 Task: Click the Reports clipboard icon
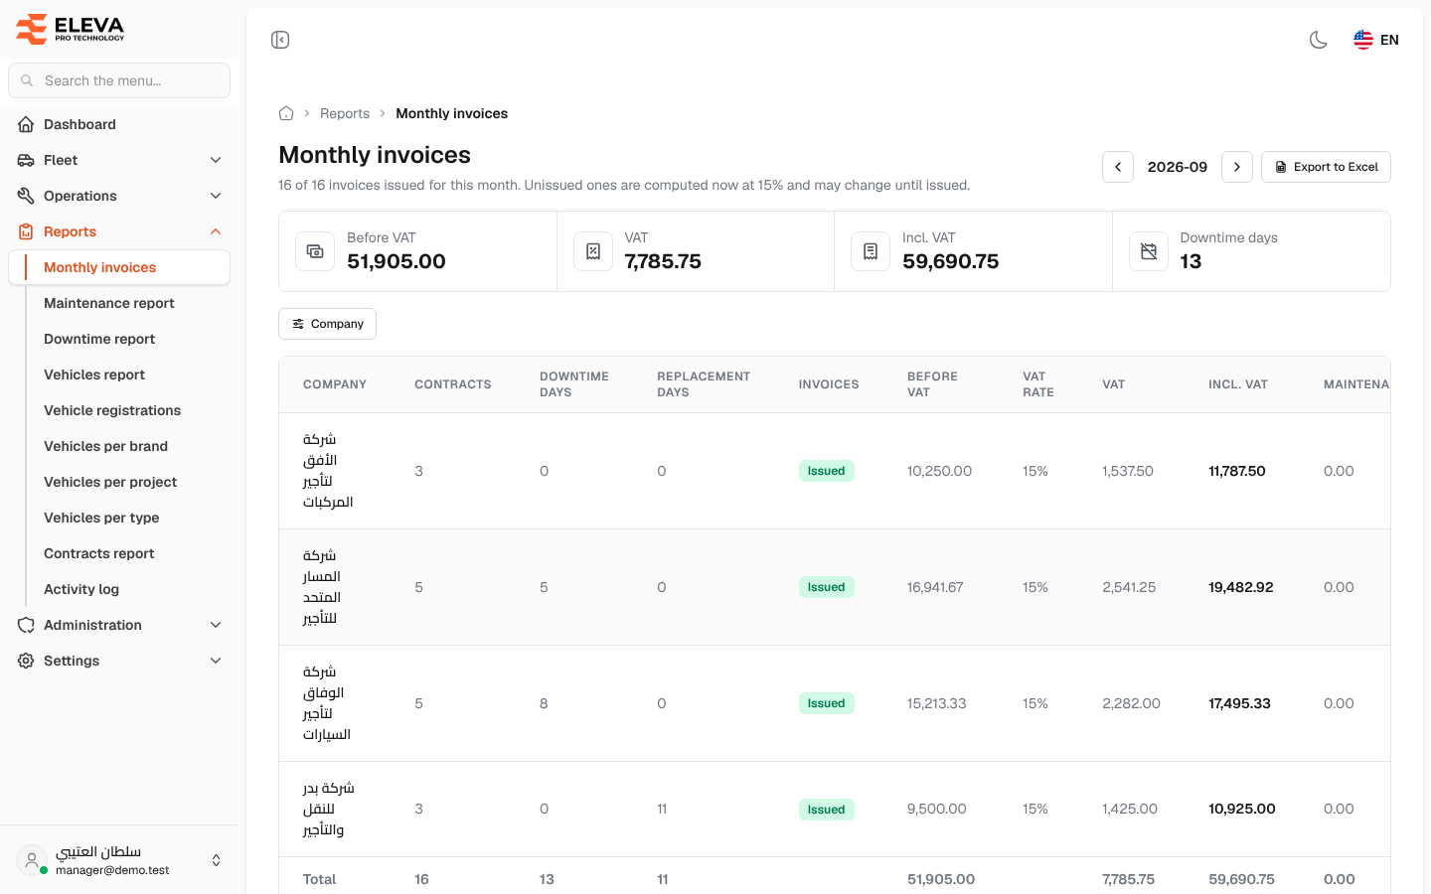[x=26, y=231]
